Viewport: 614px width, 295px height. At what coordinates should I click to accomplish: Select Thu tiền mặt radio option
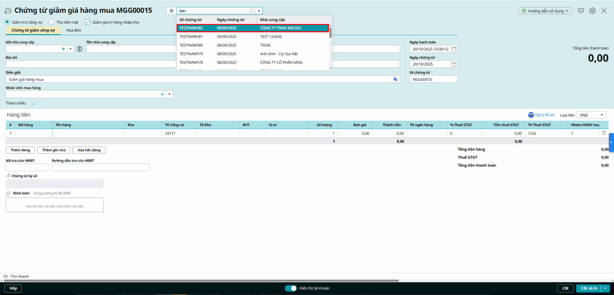pos(52,22)
